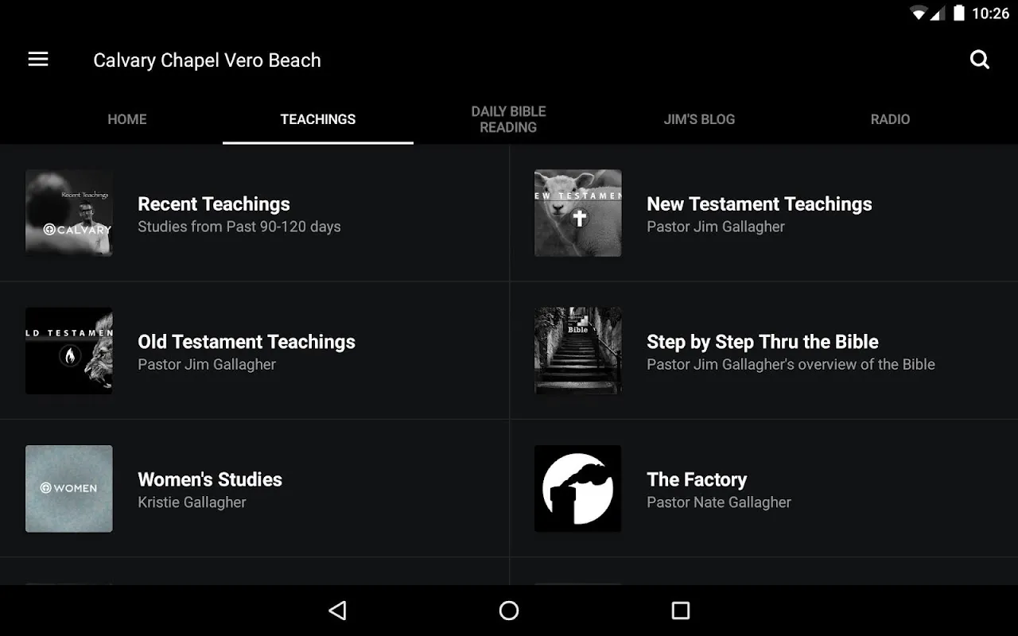1018x636 pixels.
Task: Tap The Factory smokestack icon
Action: 578,488
